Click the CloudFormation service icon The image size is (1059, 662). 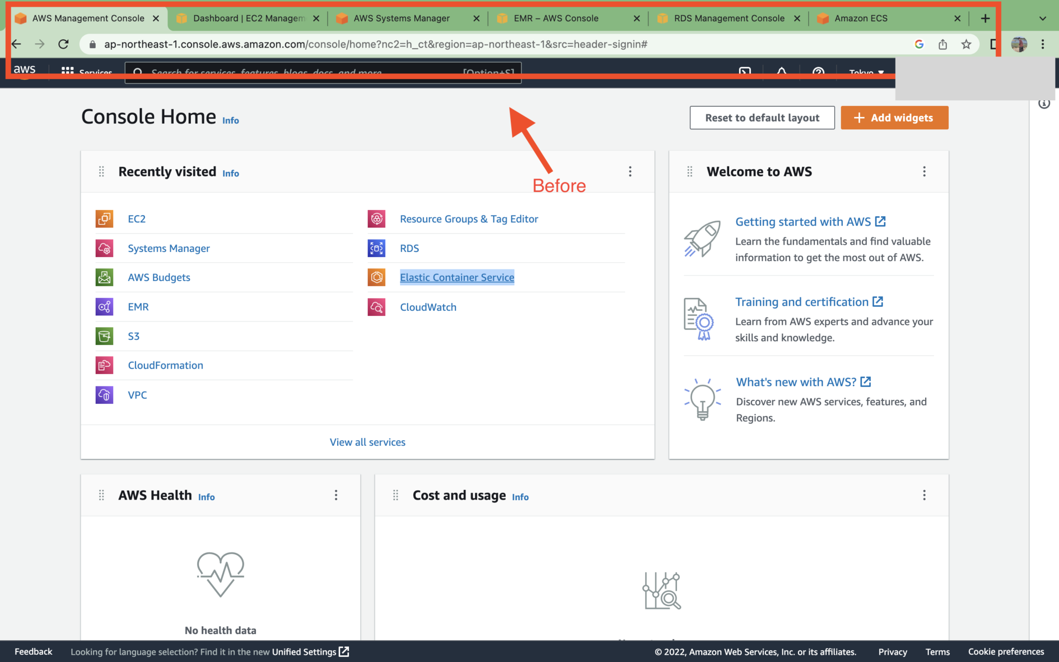point(104,365)
